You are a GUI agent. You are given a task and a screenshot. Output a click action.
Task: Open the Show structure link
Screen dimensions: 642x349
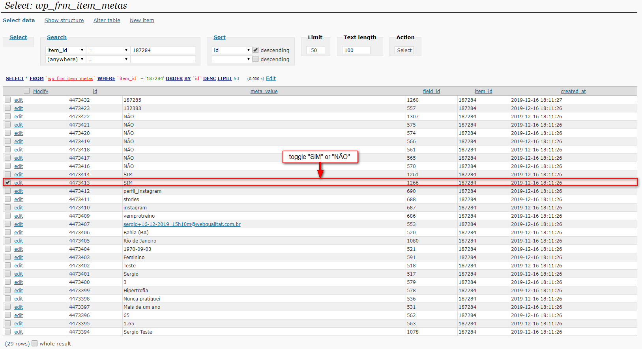coord(64,21)
